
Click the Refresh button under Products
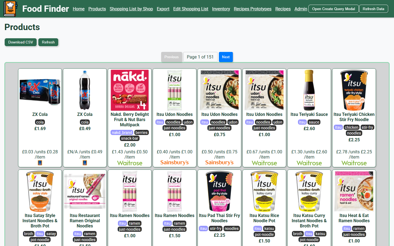coord(48,42)
